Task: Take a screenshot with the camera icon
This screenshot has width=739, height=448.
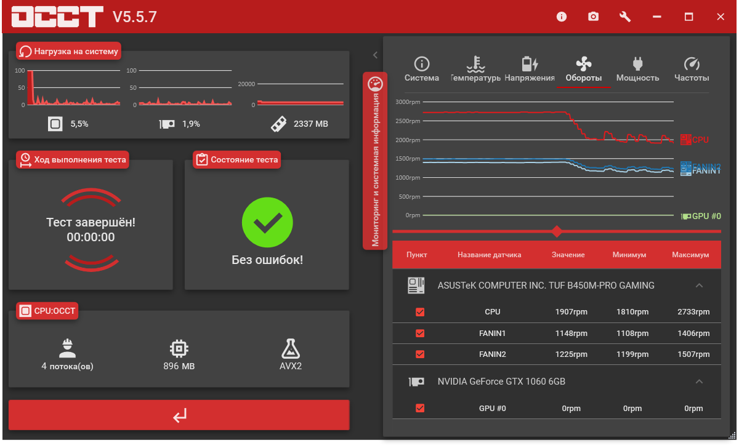Action: (x=593, y=17)
